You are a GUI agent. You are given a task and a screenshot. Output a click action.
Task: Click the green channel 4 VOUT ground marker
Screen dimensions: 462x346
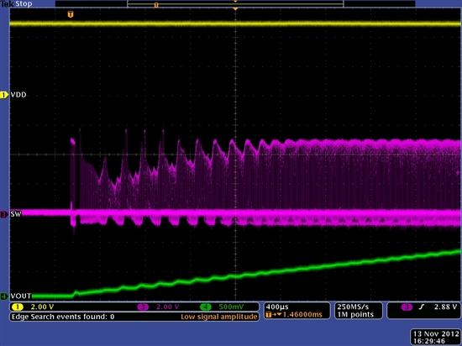coord(4,296)
